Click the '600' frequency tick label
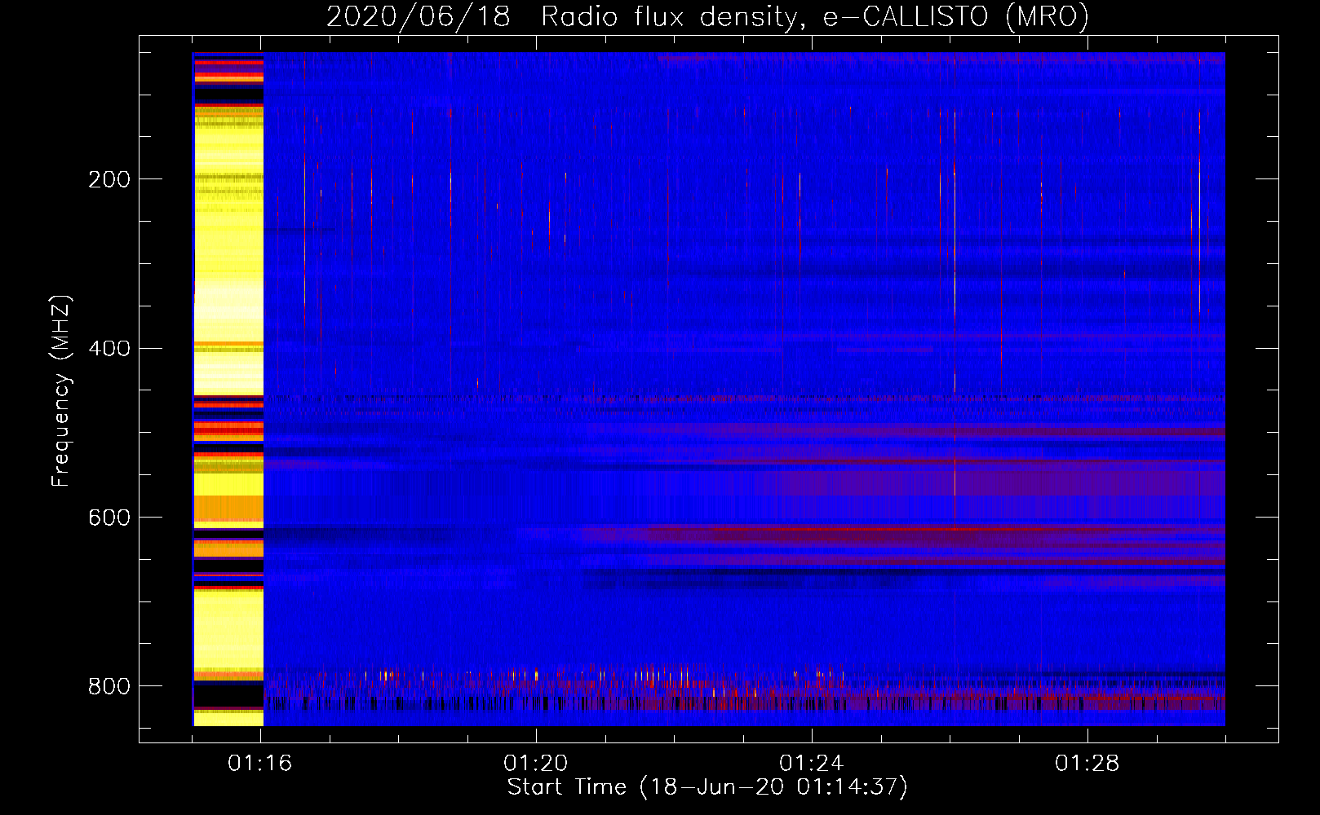This screenshot has width=1320, height=815. [x=109, y=518]
